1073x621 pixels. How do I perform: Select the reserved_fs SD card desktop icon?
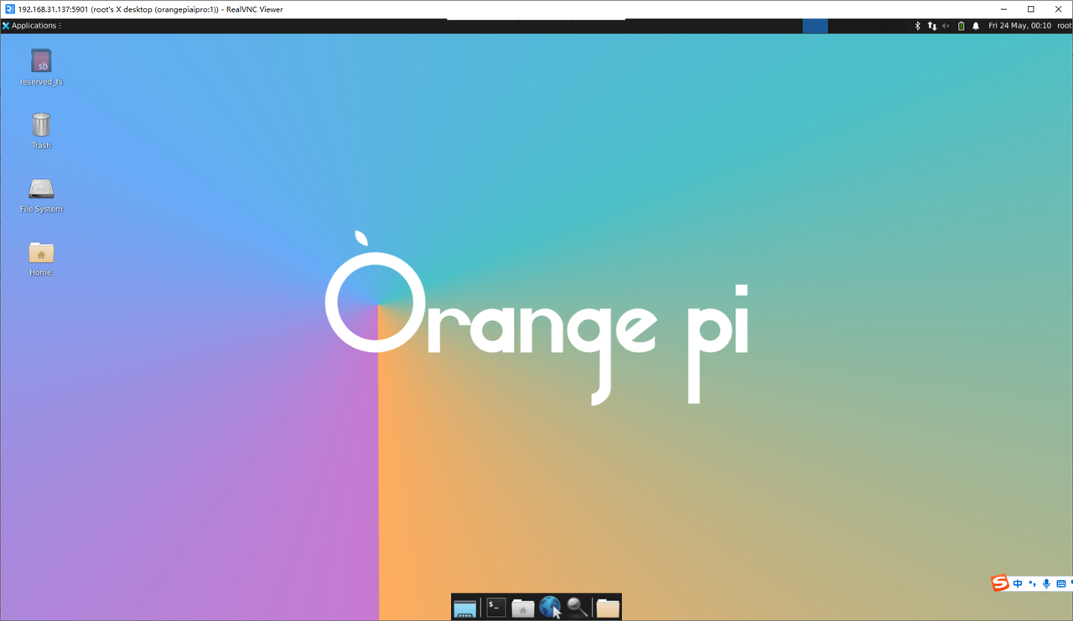pyautogui.click(x=41, y=67)
